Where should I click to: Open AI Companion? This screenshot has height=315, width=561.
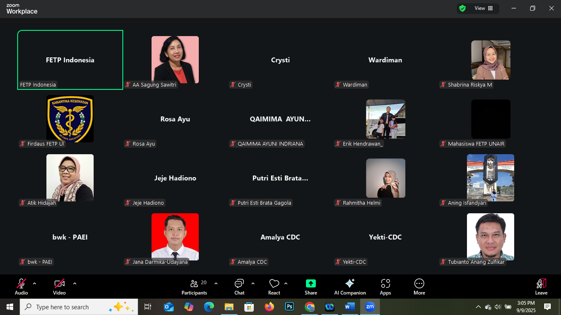click(x=350, y=287)
